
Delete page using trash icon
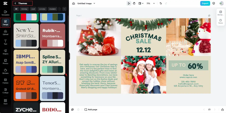click(78, 110)
